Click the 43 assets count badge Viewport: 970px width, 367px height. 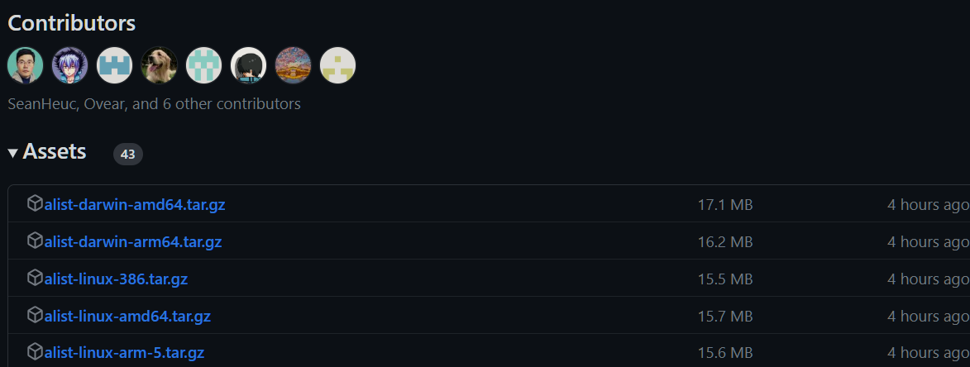[x=128, y=155]
